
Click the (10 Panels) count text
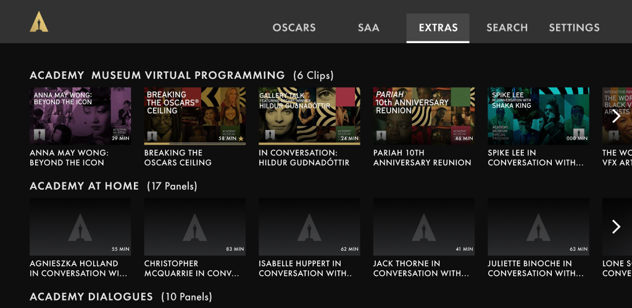[186, 298]
